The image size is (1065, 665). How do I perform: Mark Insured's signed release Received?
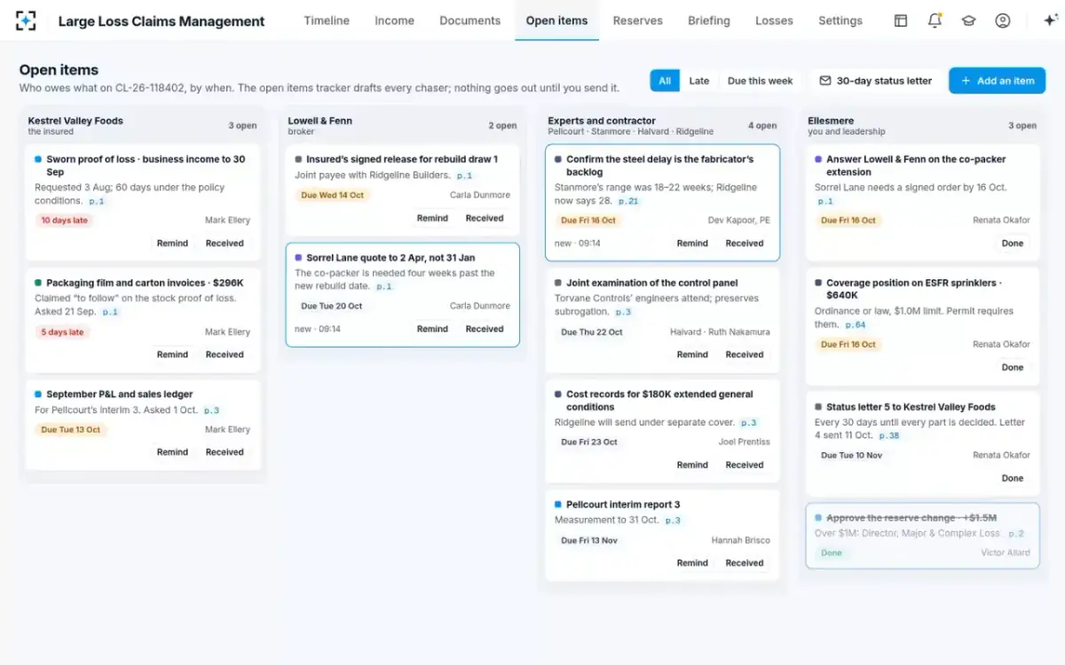(485, 218)
